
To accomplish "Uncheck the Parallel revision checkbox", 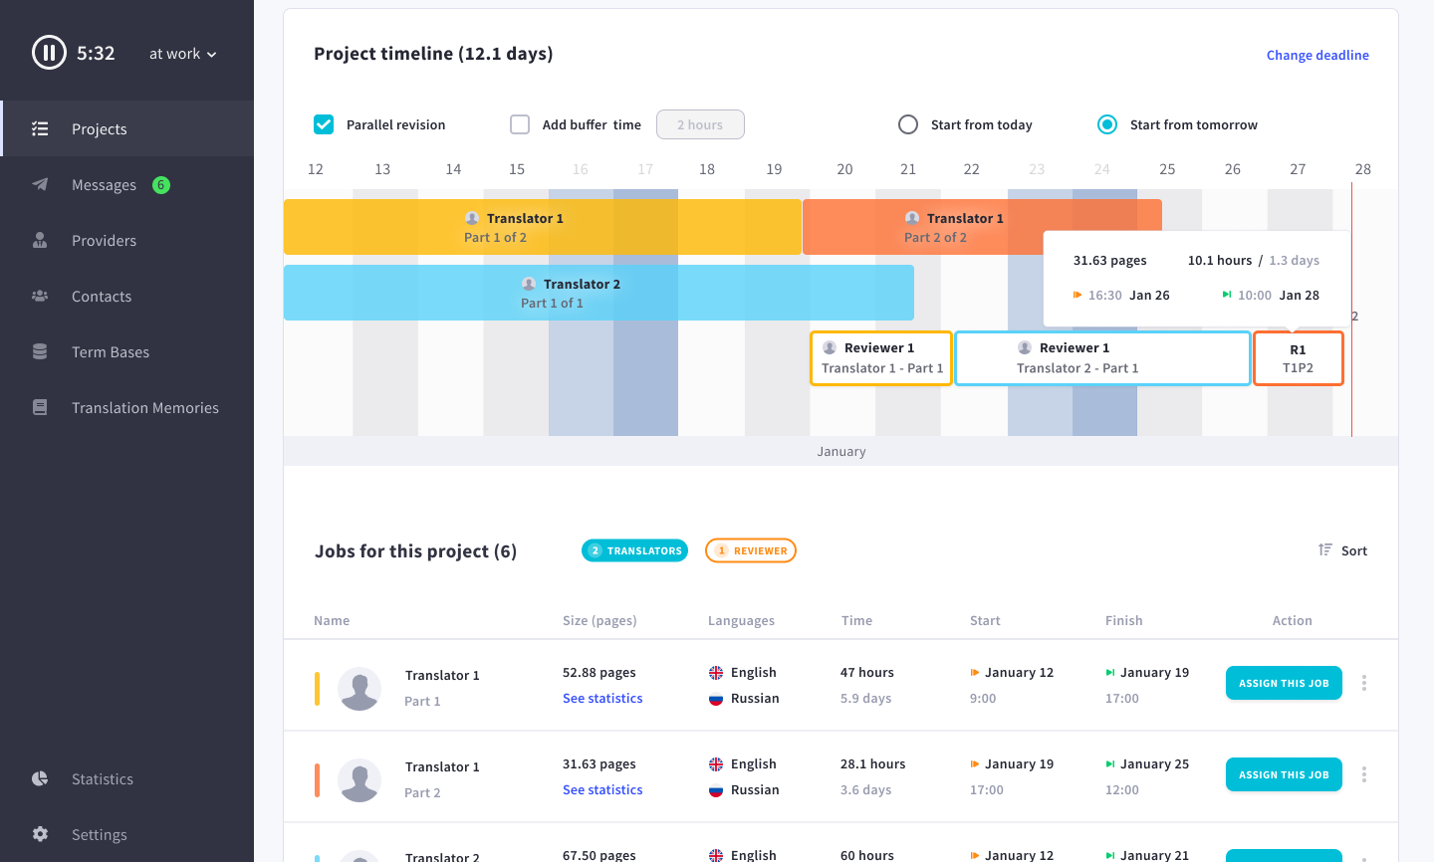I will (x=324, y=124).
